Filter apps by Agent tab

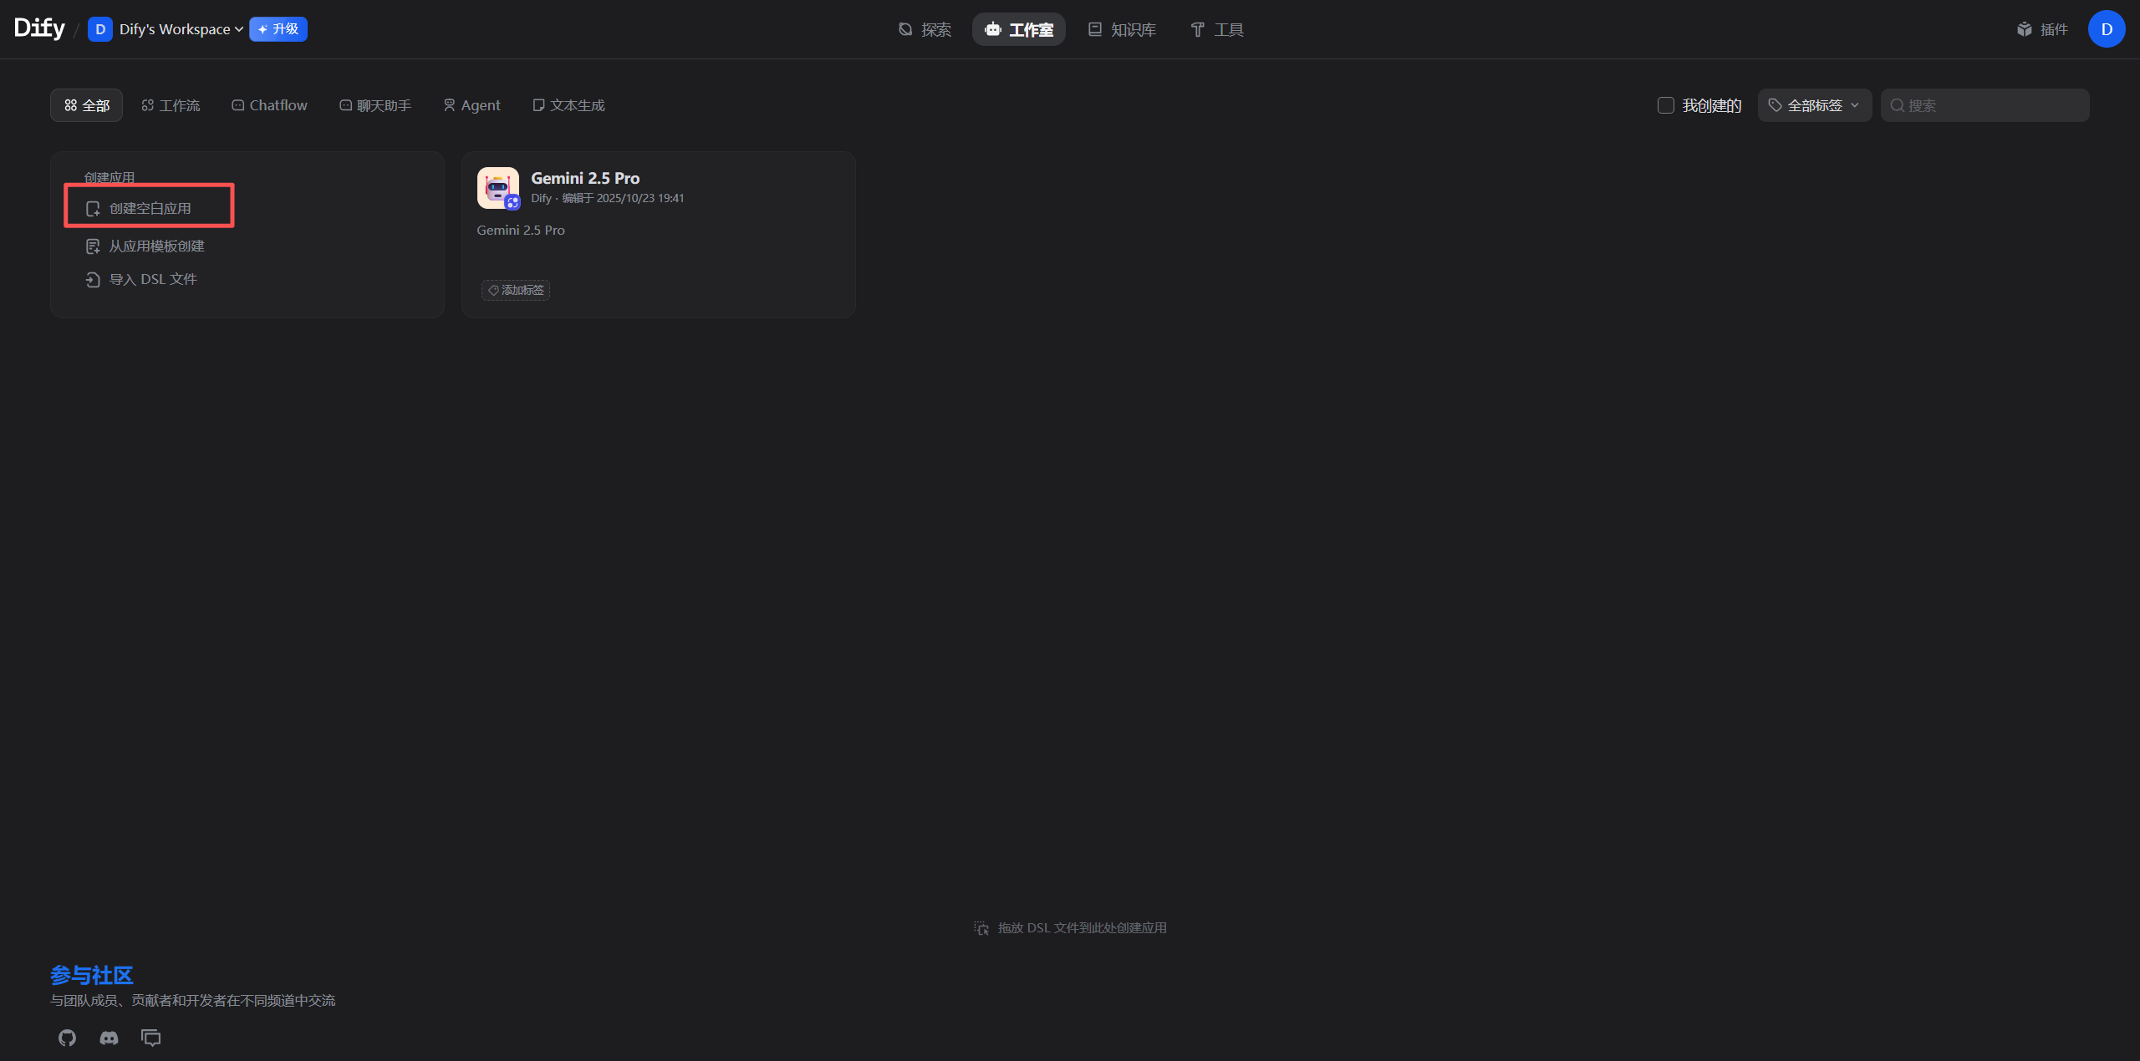pos(471,105)
